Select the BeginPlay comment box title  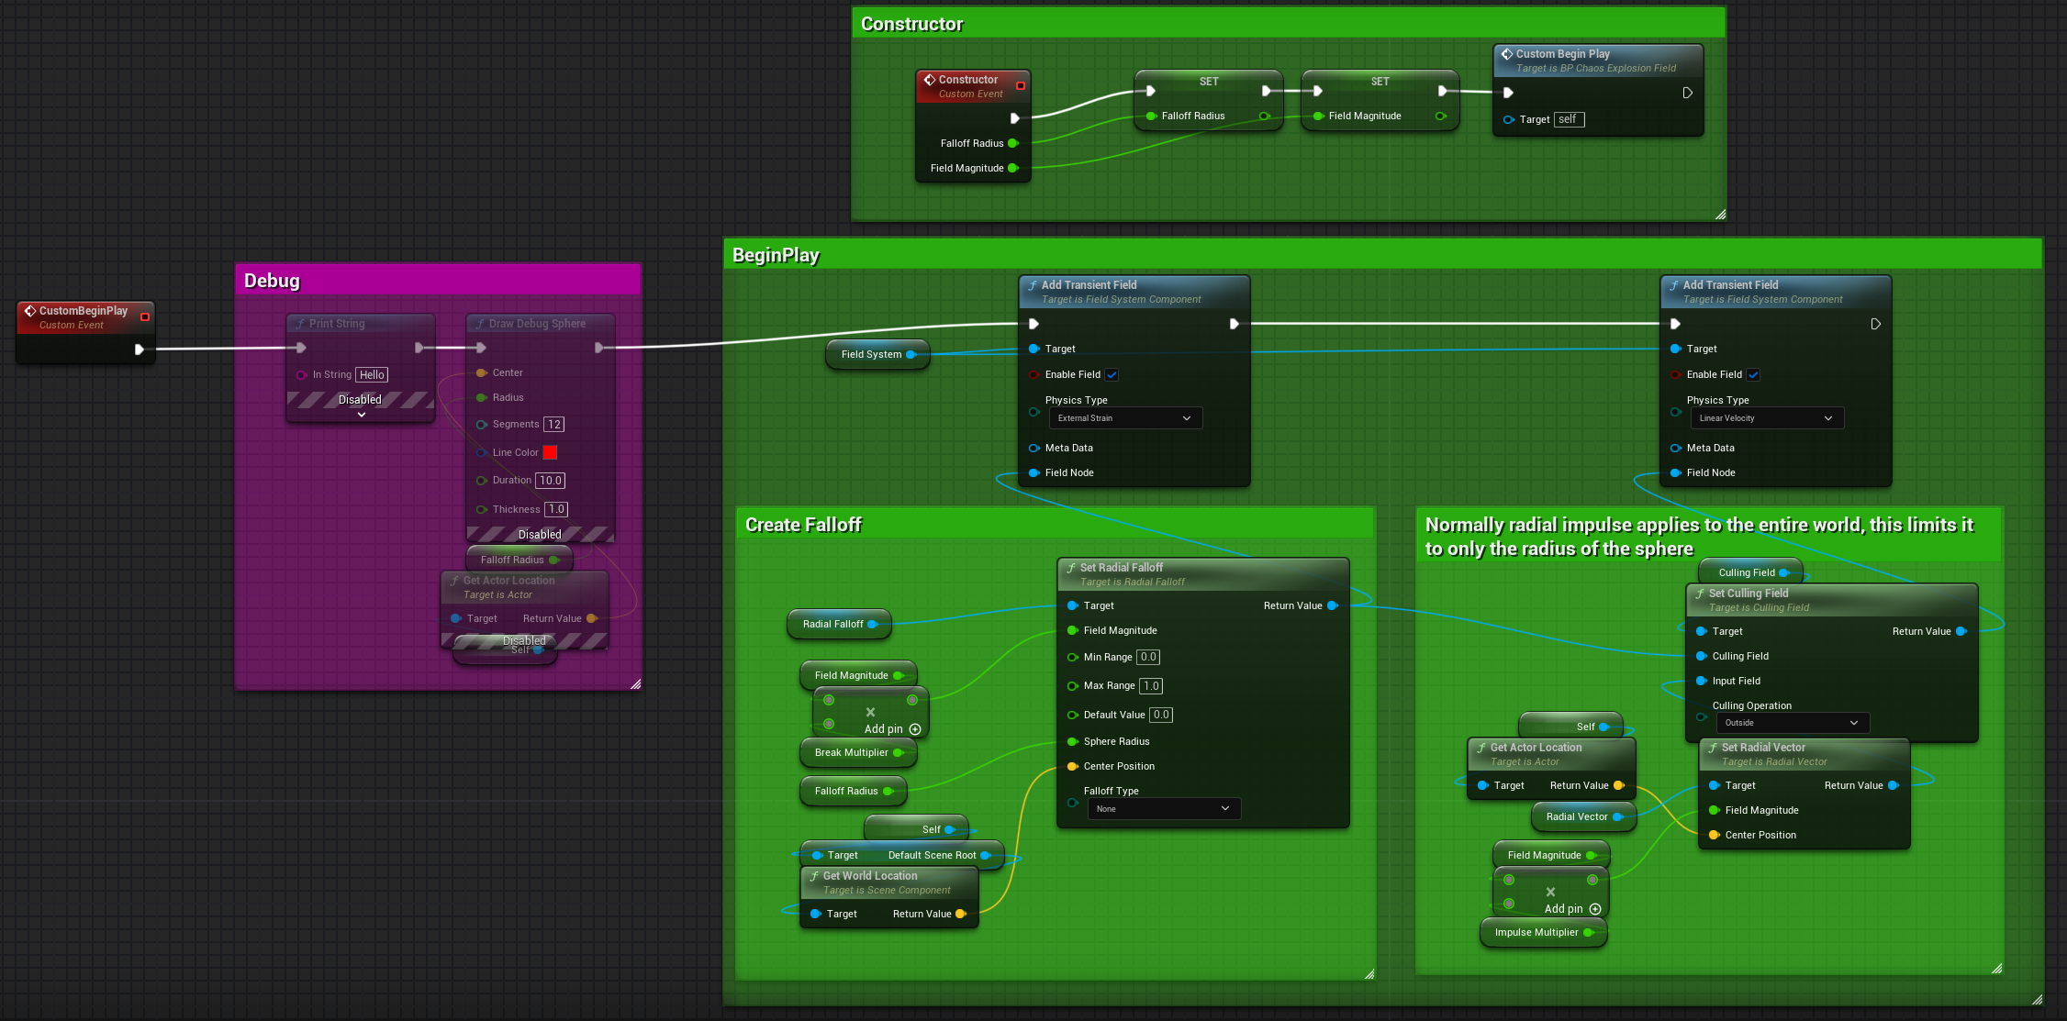pos(776,255)
